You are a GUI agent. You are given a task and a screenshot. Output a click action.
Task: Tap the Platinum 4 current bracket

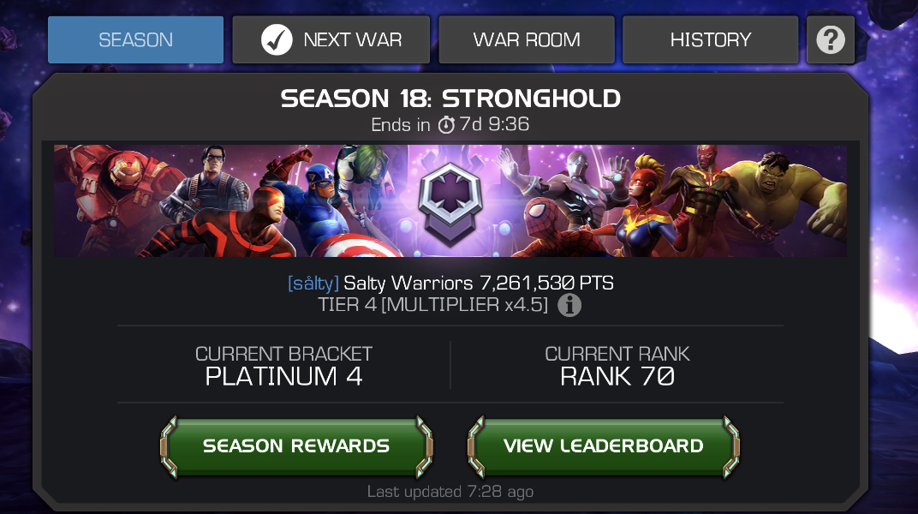click(284, 376)
